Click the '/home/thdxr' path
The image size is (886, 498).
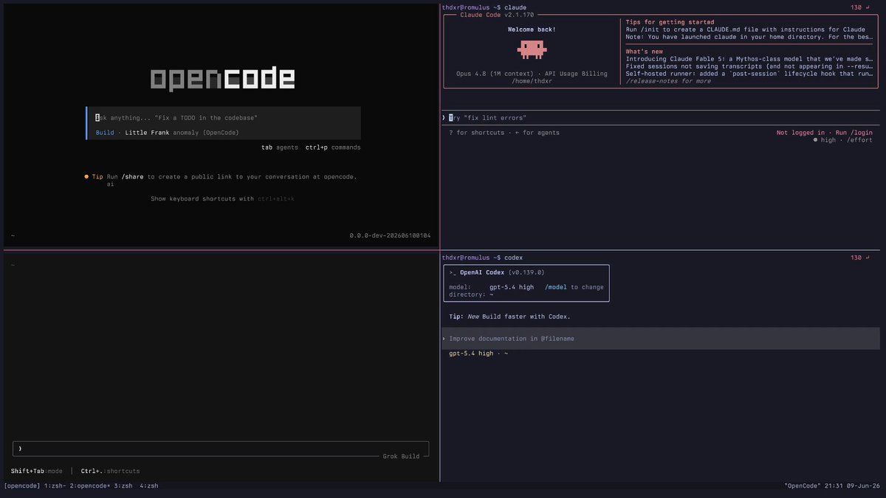(x=532, y=81)
